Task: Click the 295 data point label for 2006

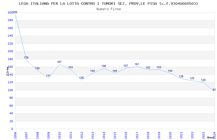Action: [x=15, y=12]
